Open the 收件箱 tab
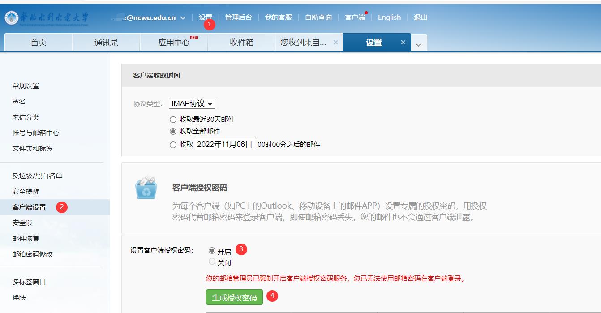 coord(242,43)
